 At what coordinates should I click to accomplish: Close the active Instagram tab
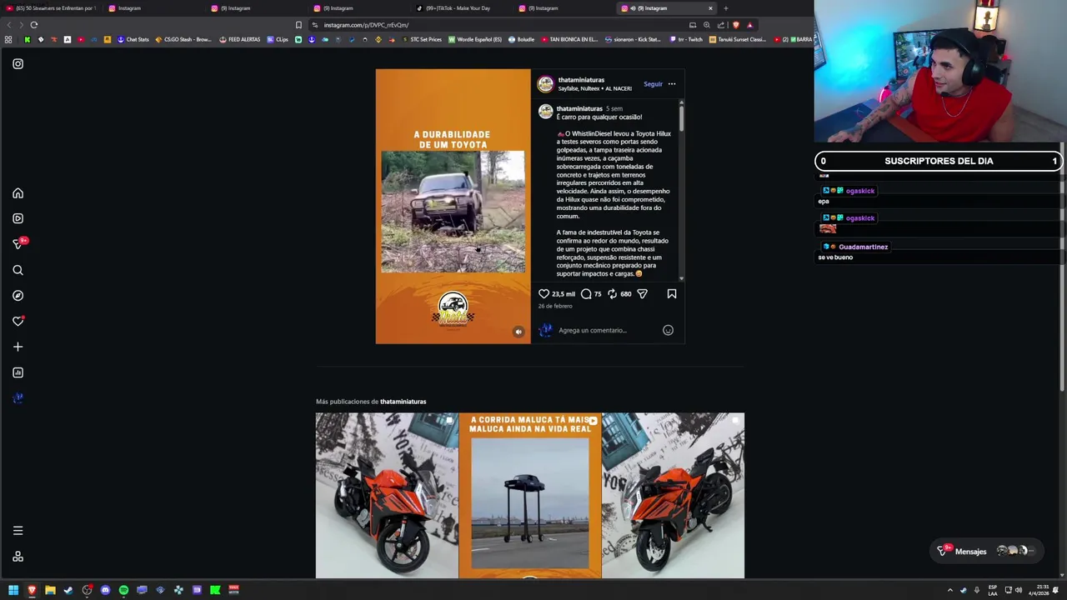point(710,8)
